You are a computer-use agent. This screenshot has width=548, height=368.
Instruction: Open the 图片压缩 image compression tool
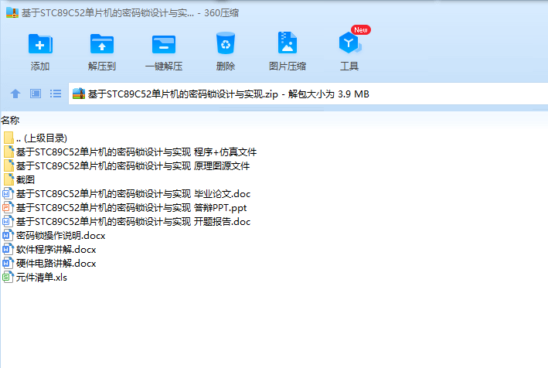point(288,43)
